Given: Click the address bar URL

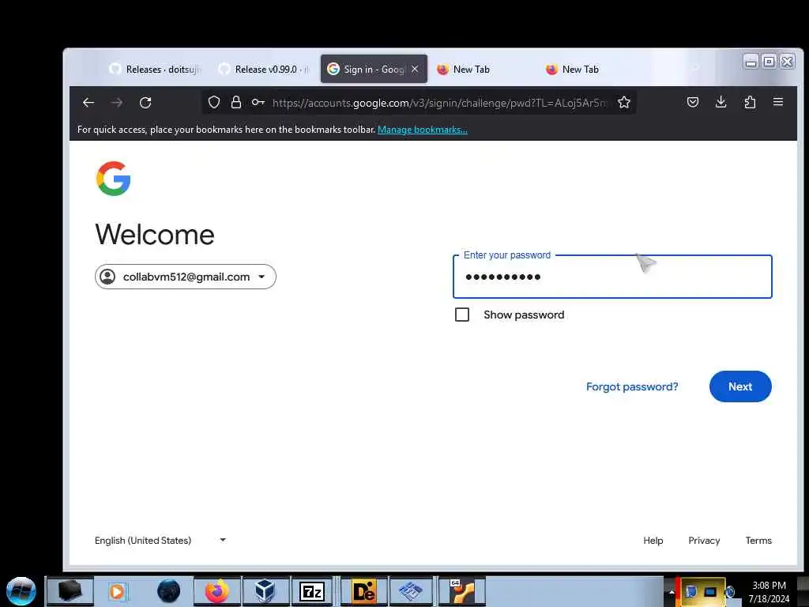Looking at the screenshot, I should pos(439,103).
